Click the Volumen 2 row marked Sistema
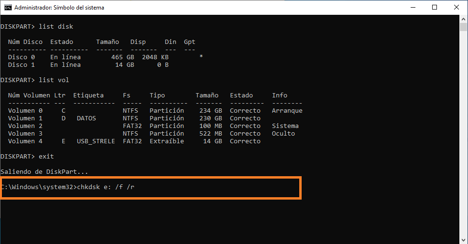The image size is (468, 244). tap(153, 126)
